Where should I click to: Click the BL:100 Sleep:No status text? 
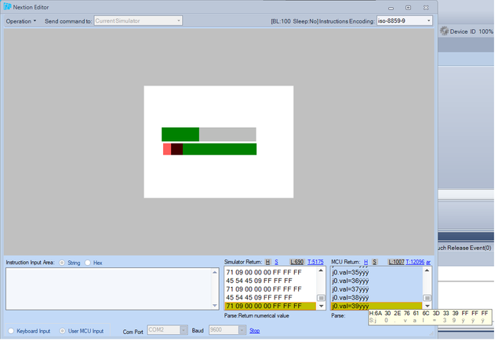point(294,21)
